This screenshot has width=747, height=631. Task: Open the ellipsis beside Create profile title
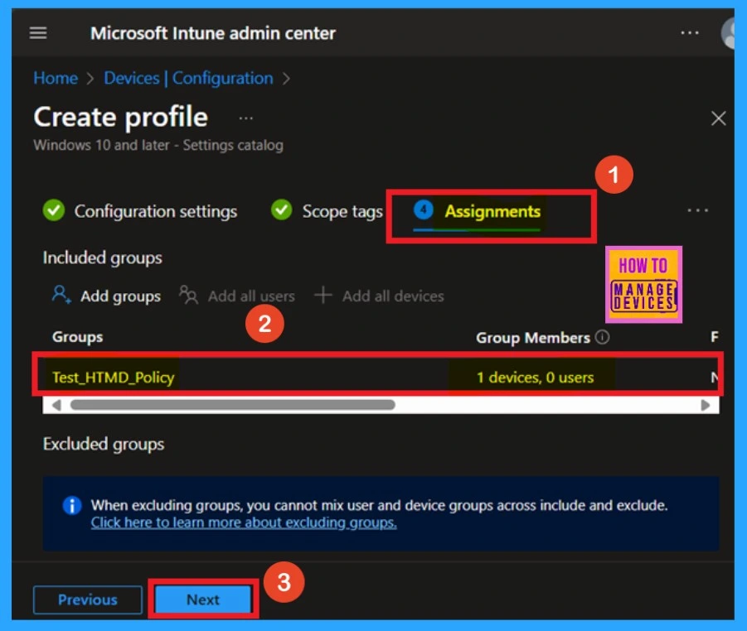click(246, 118)
